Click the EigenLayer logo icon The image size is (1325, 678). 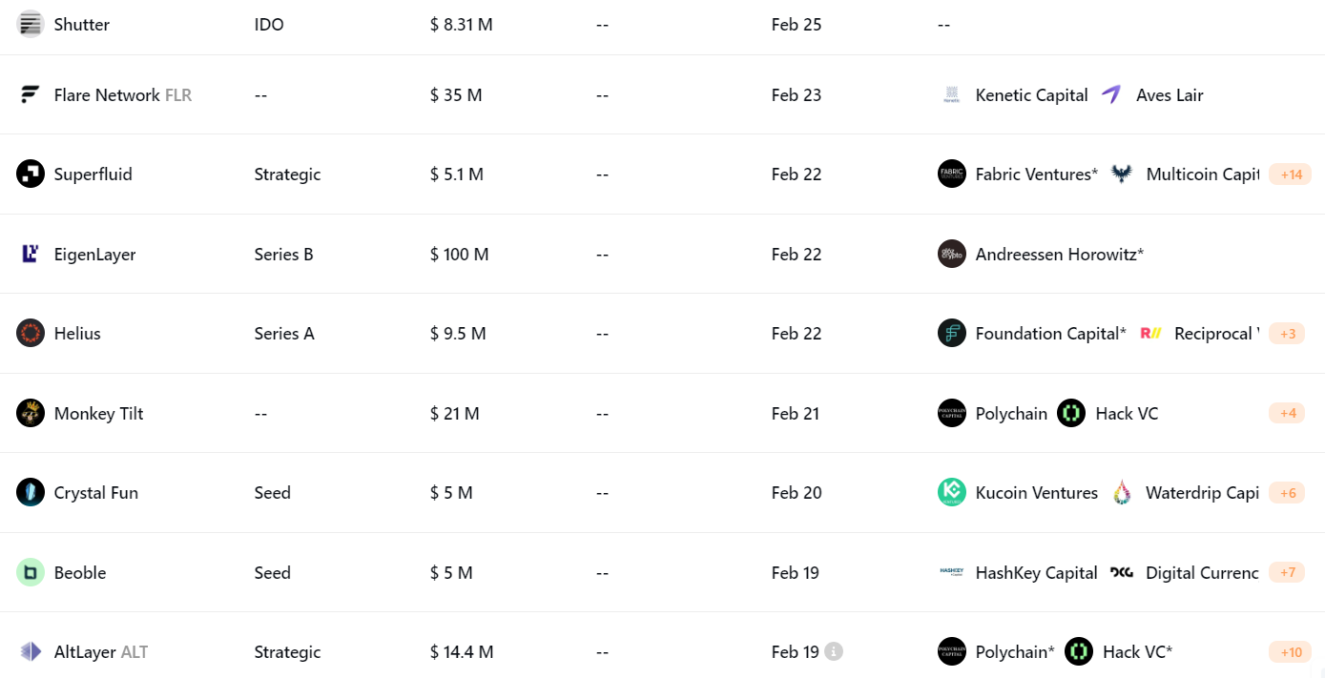[31, 254]
